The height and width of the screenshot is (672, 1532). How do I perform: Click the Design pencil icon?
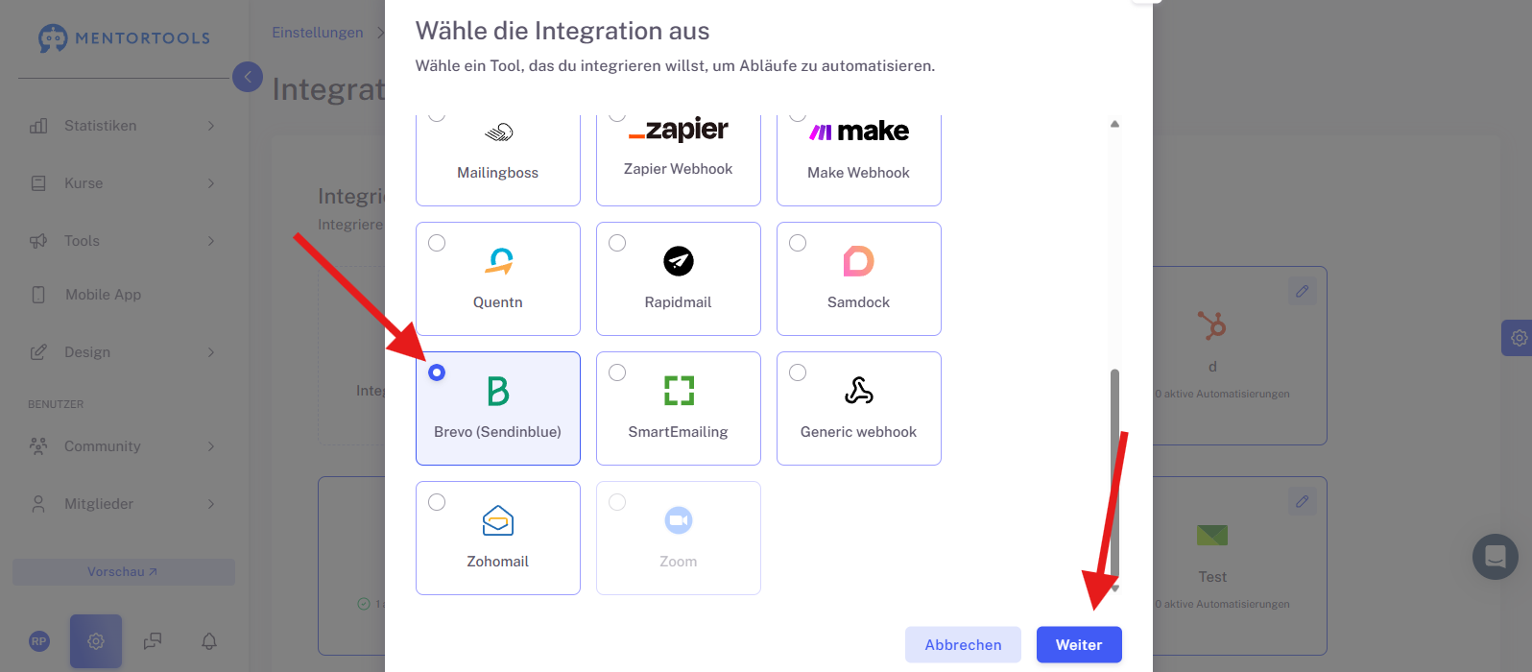pyautogui.click(x=38, y=352)
